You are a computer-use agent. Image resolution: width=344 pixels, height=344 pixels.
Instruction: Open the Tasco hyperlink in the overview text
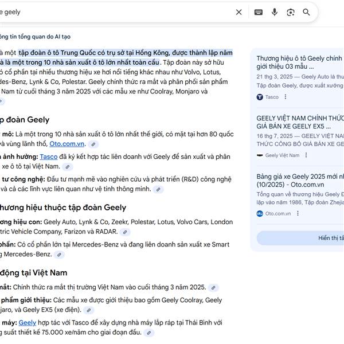click(x=49, y=157)
